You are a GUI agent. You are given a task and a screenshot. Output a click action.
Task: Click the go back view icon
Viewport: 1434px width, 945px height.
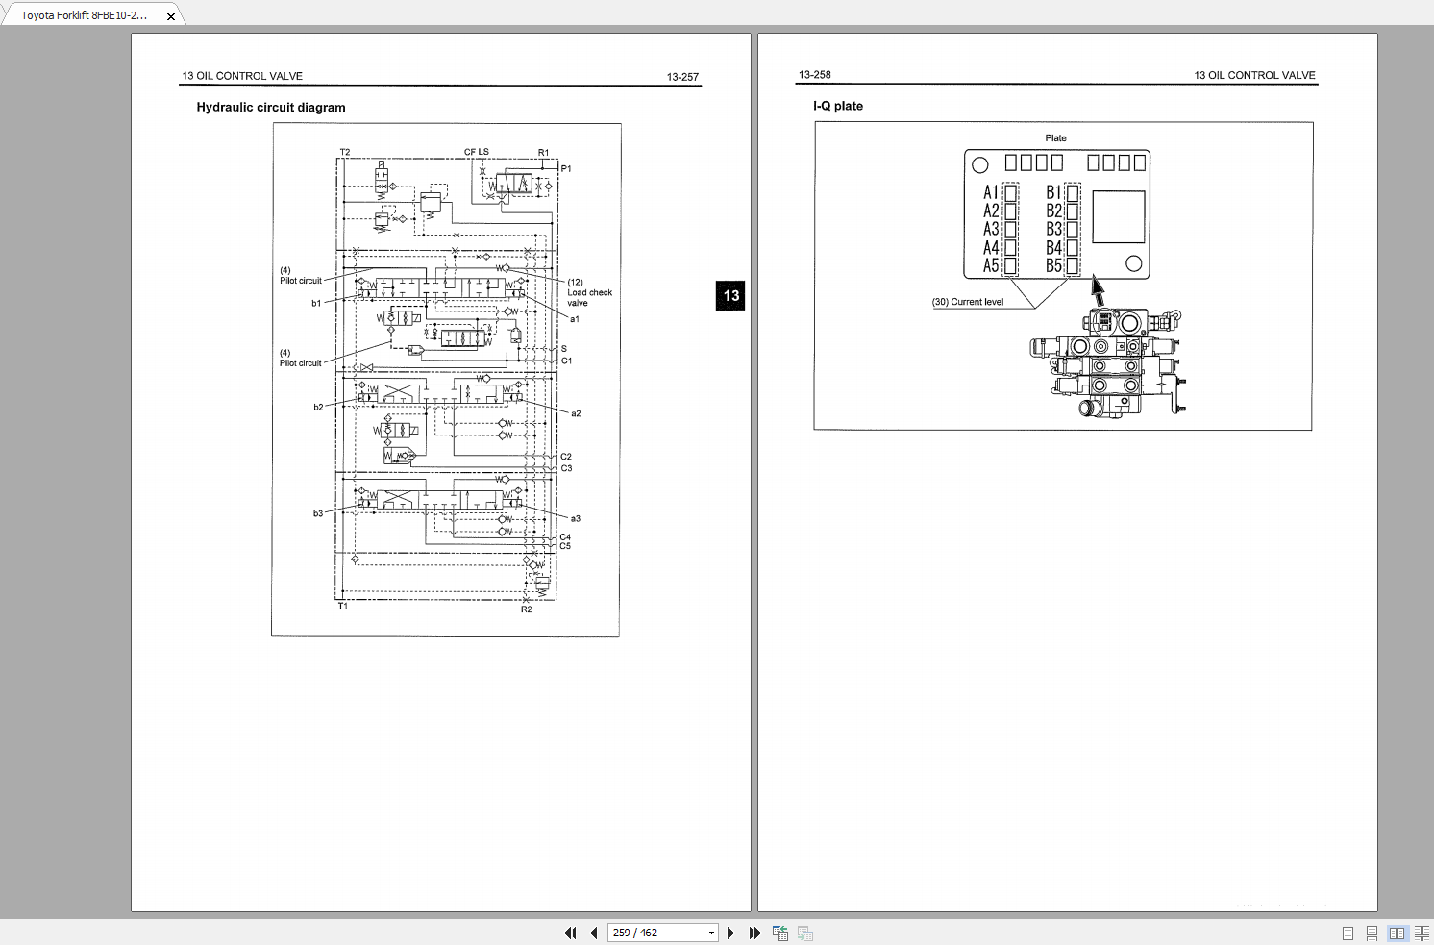(780, 933)
